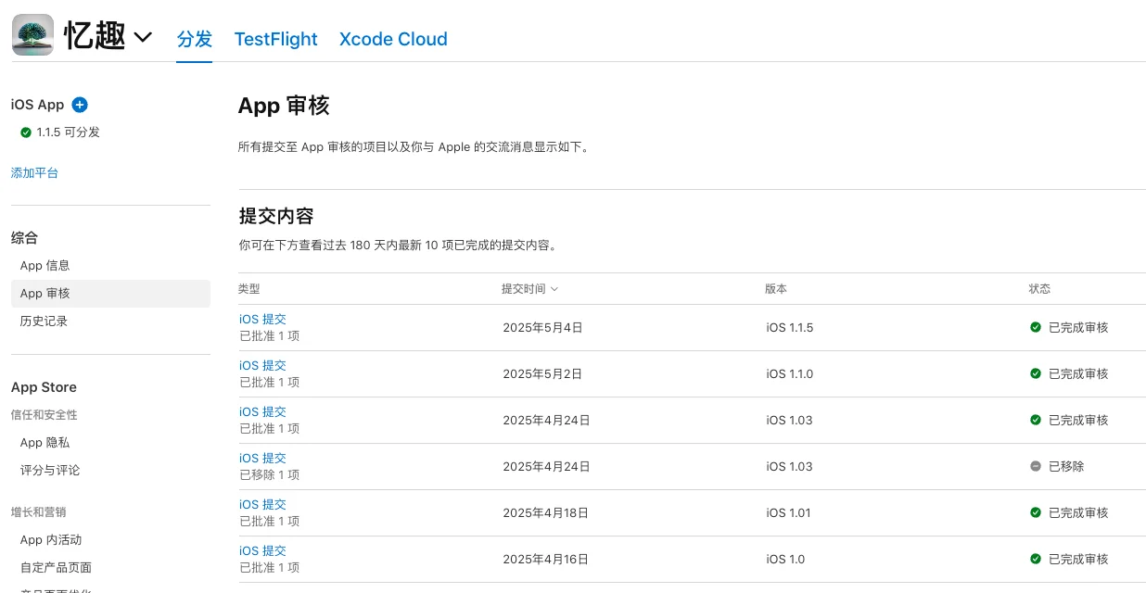Image resolution: width=1146 pixels, height=593 pixels.
Task: Toggle sort order via 提交时间 chevron
Action: pos(554,288)
